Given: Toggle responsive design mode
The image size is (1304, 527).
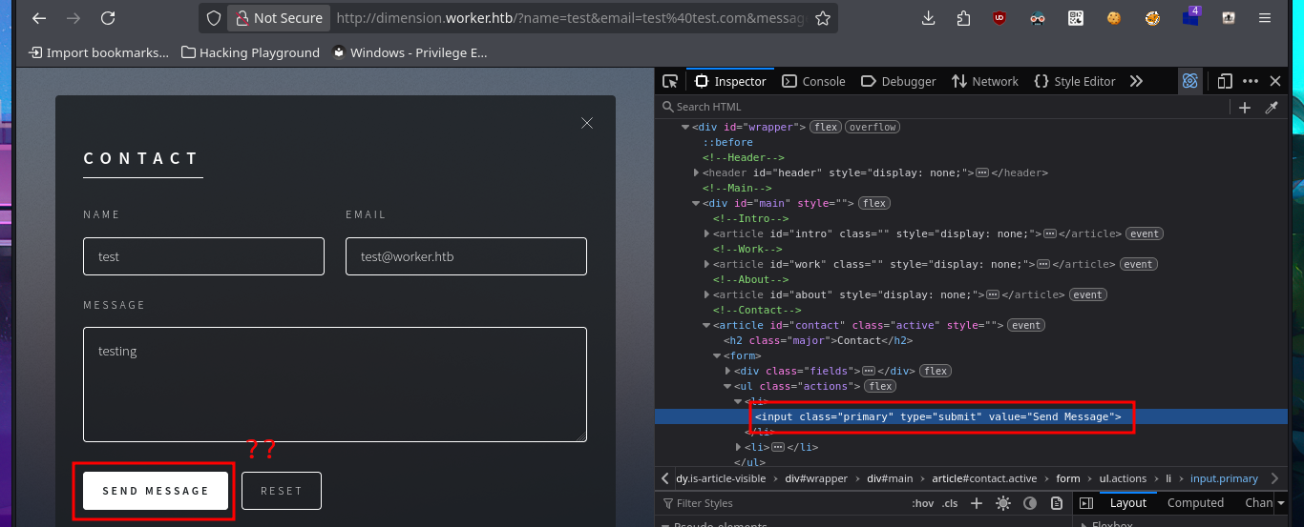Looking at the screenshot, I should tap(1225, 81).
